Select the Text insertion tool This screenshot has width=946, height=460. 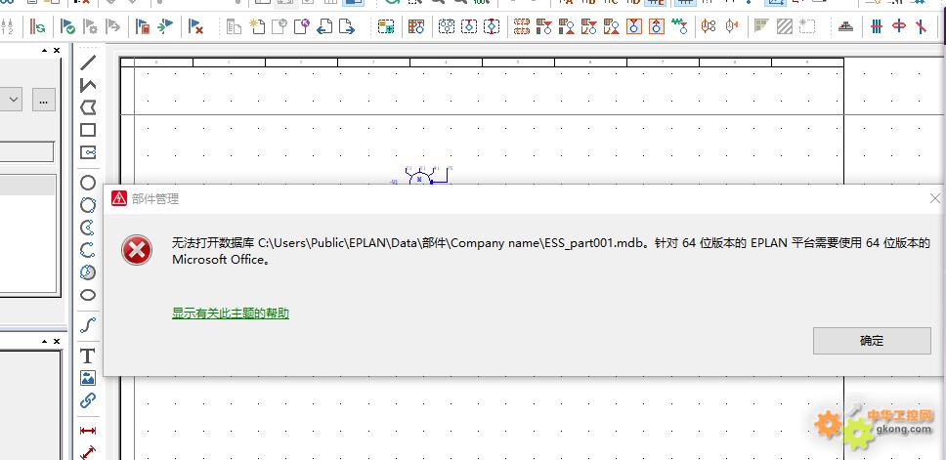click(x=88, y=355)
